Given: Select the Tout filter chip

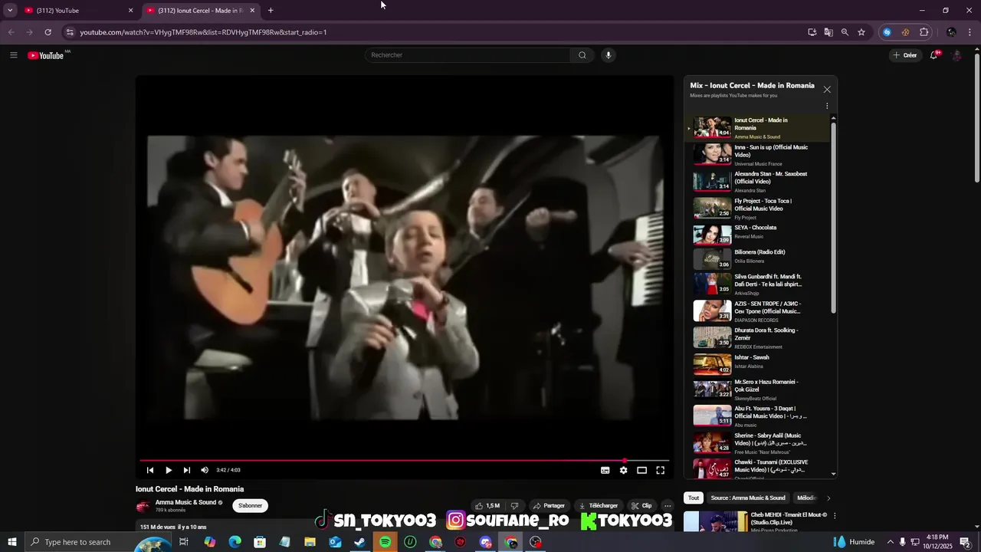Looking at the screenshot, I should click(x=694, y=498).
